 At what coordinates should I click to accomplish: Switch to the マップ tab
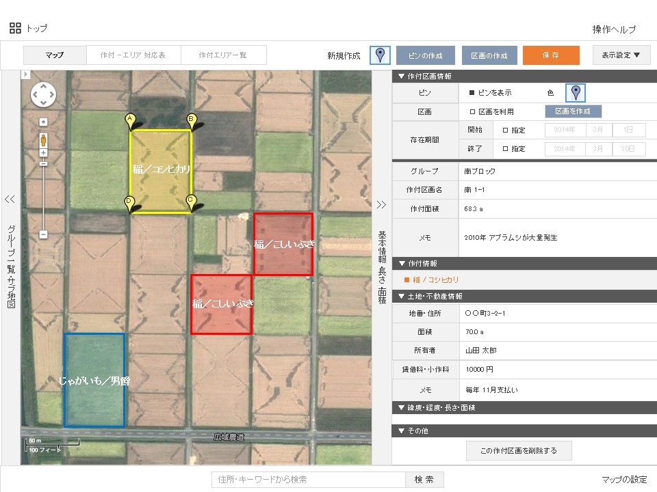coord(55,55)
